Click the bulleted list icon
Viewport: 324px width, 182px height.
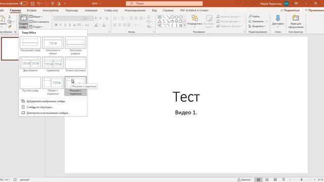115,18
